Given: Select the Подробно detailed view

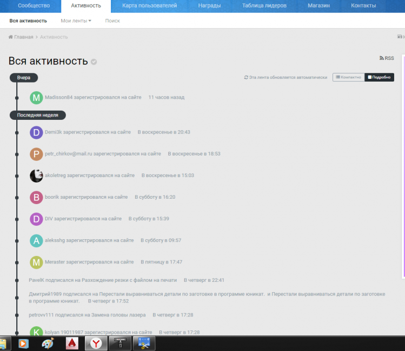Looking at the screenshot, I should coord(379,77).
